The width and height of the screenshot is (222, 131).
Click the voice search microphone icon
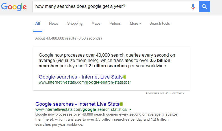(193, 6)
